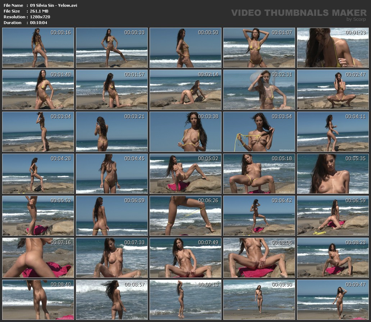The width and height of the screenshot is (371, 322).
Task: Click the 00:04:28 thumbnail
Action: click(x=38, y=174)
